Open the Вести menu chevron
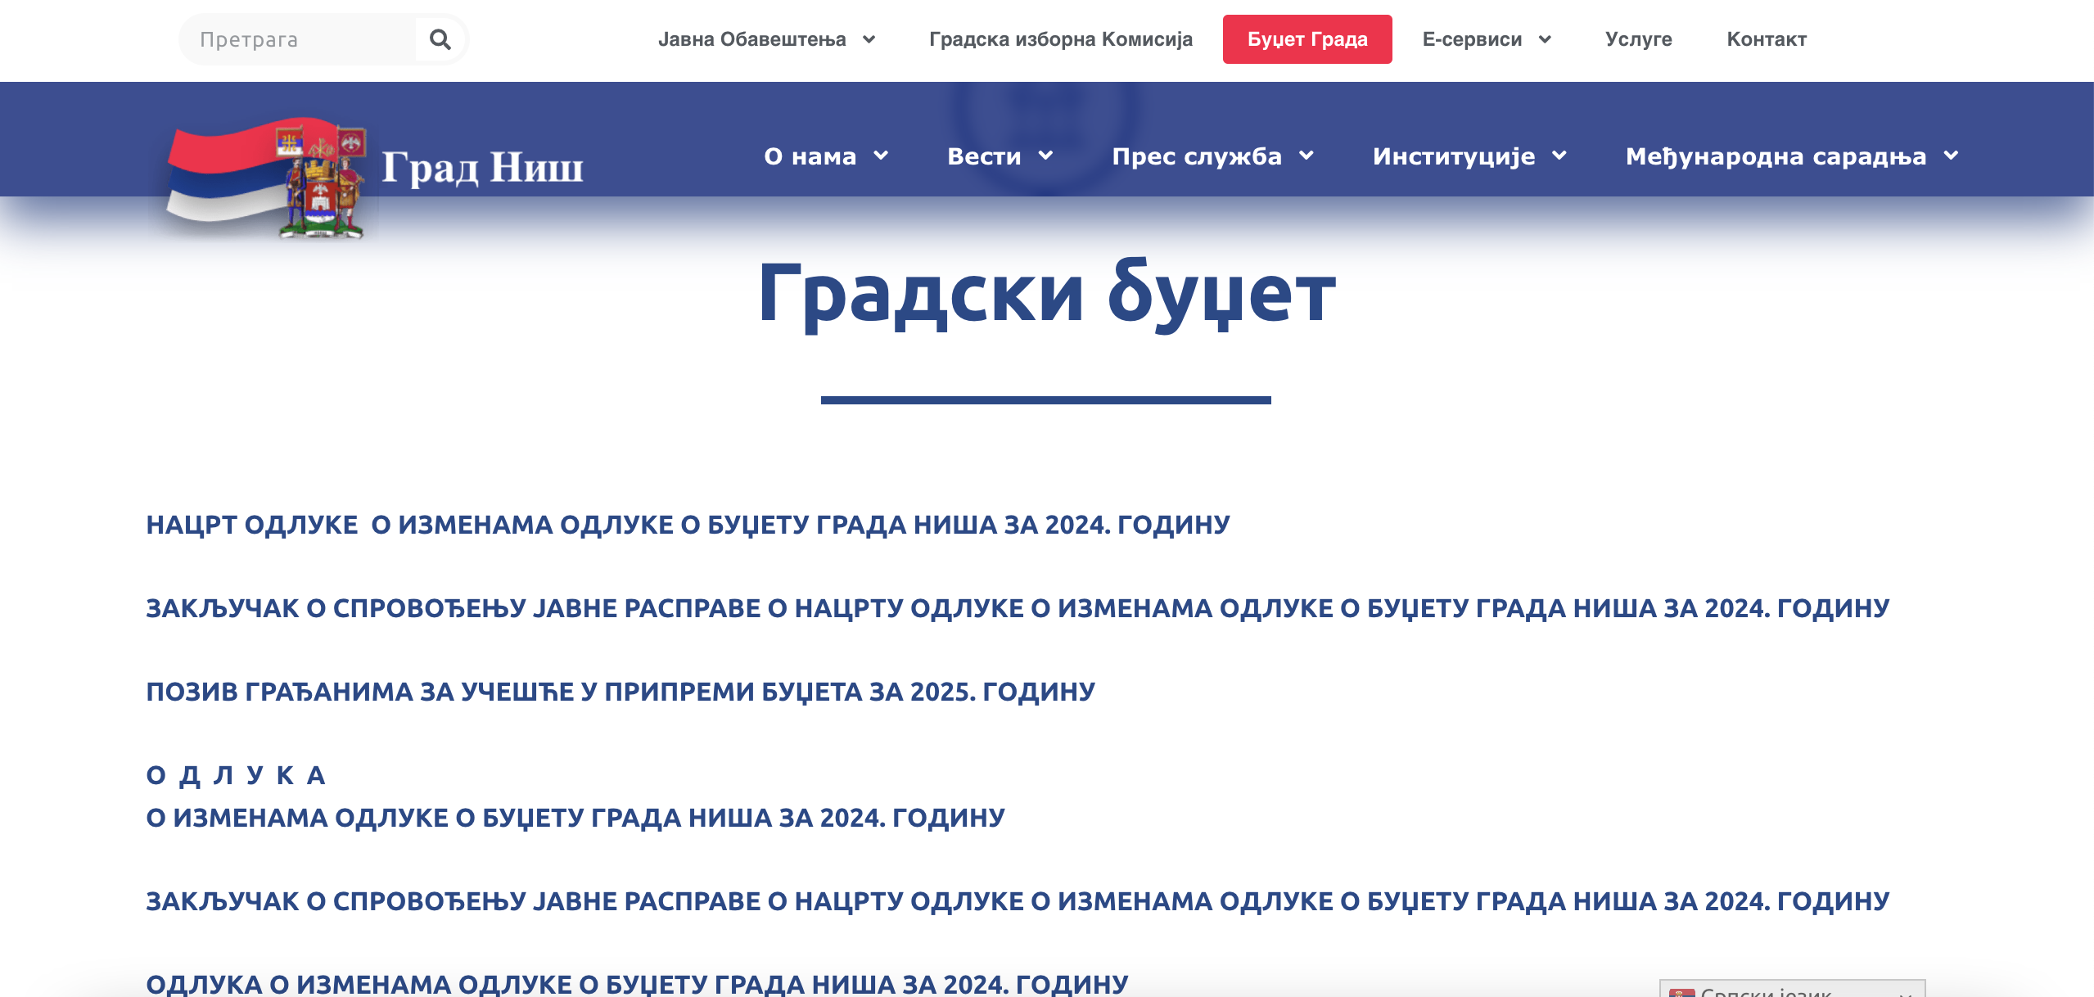This screenshot has height=997, width=2094. coord(1045,156)
